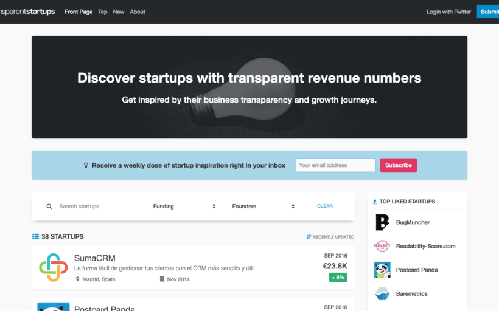
Task: Open the SumaCRM logo
Action: coord(53,267)
